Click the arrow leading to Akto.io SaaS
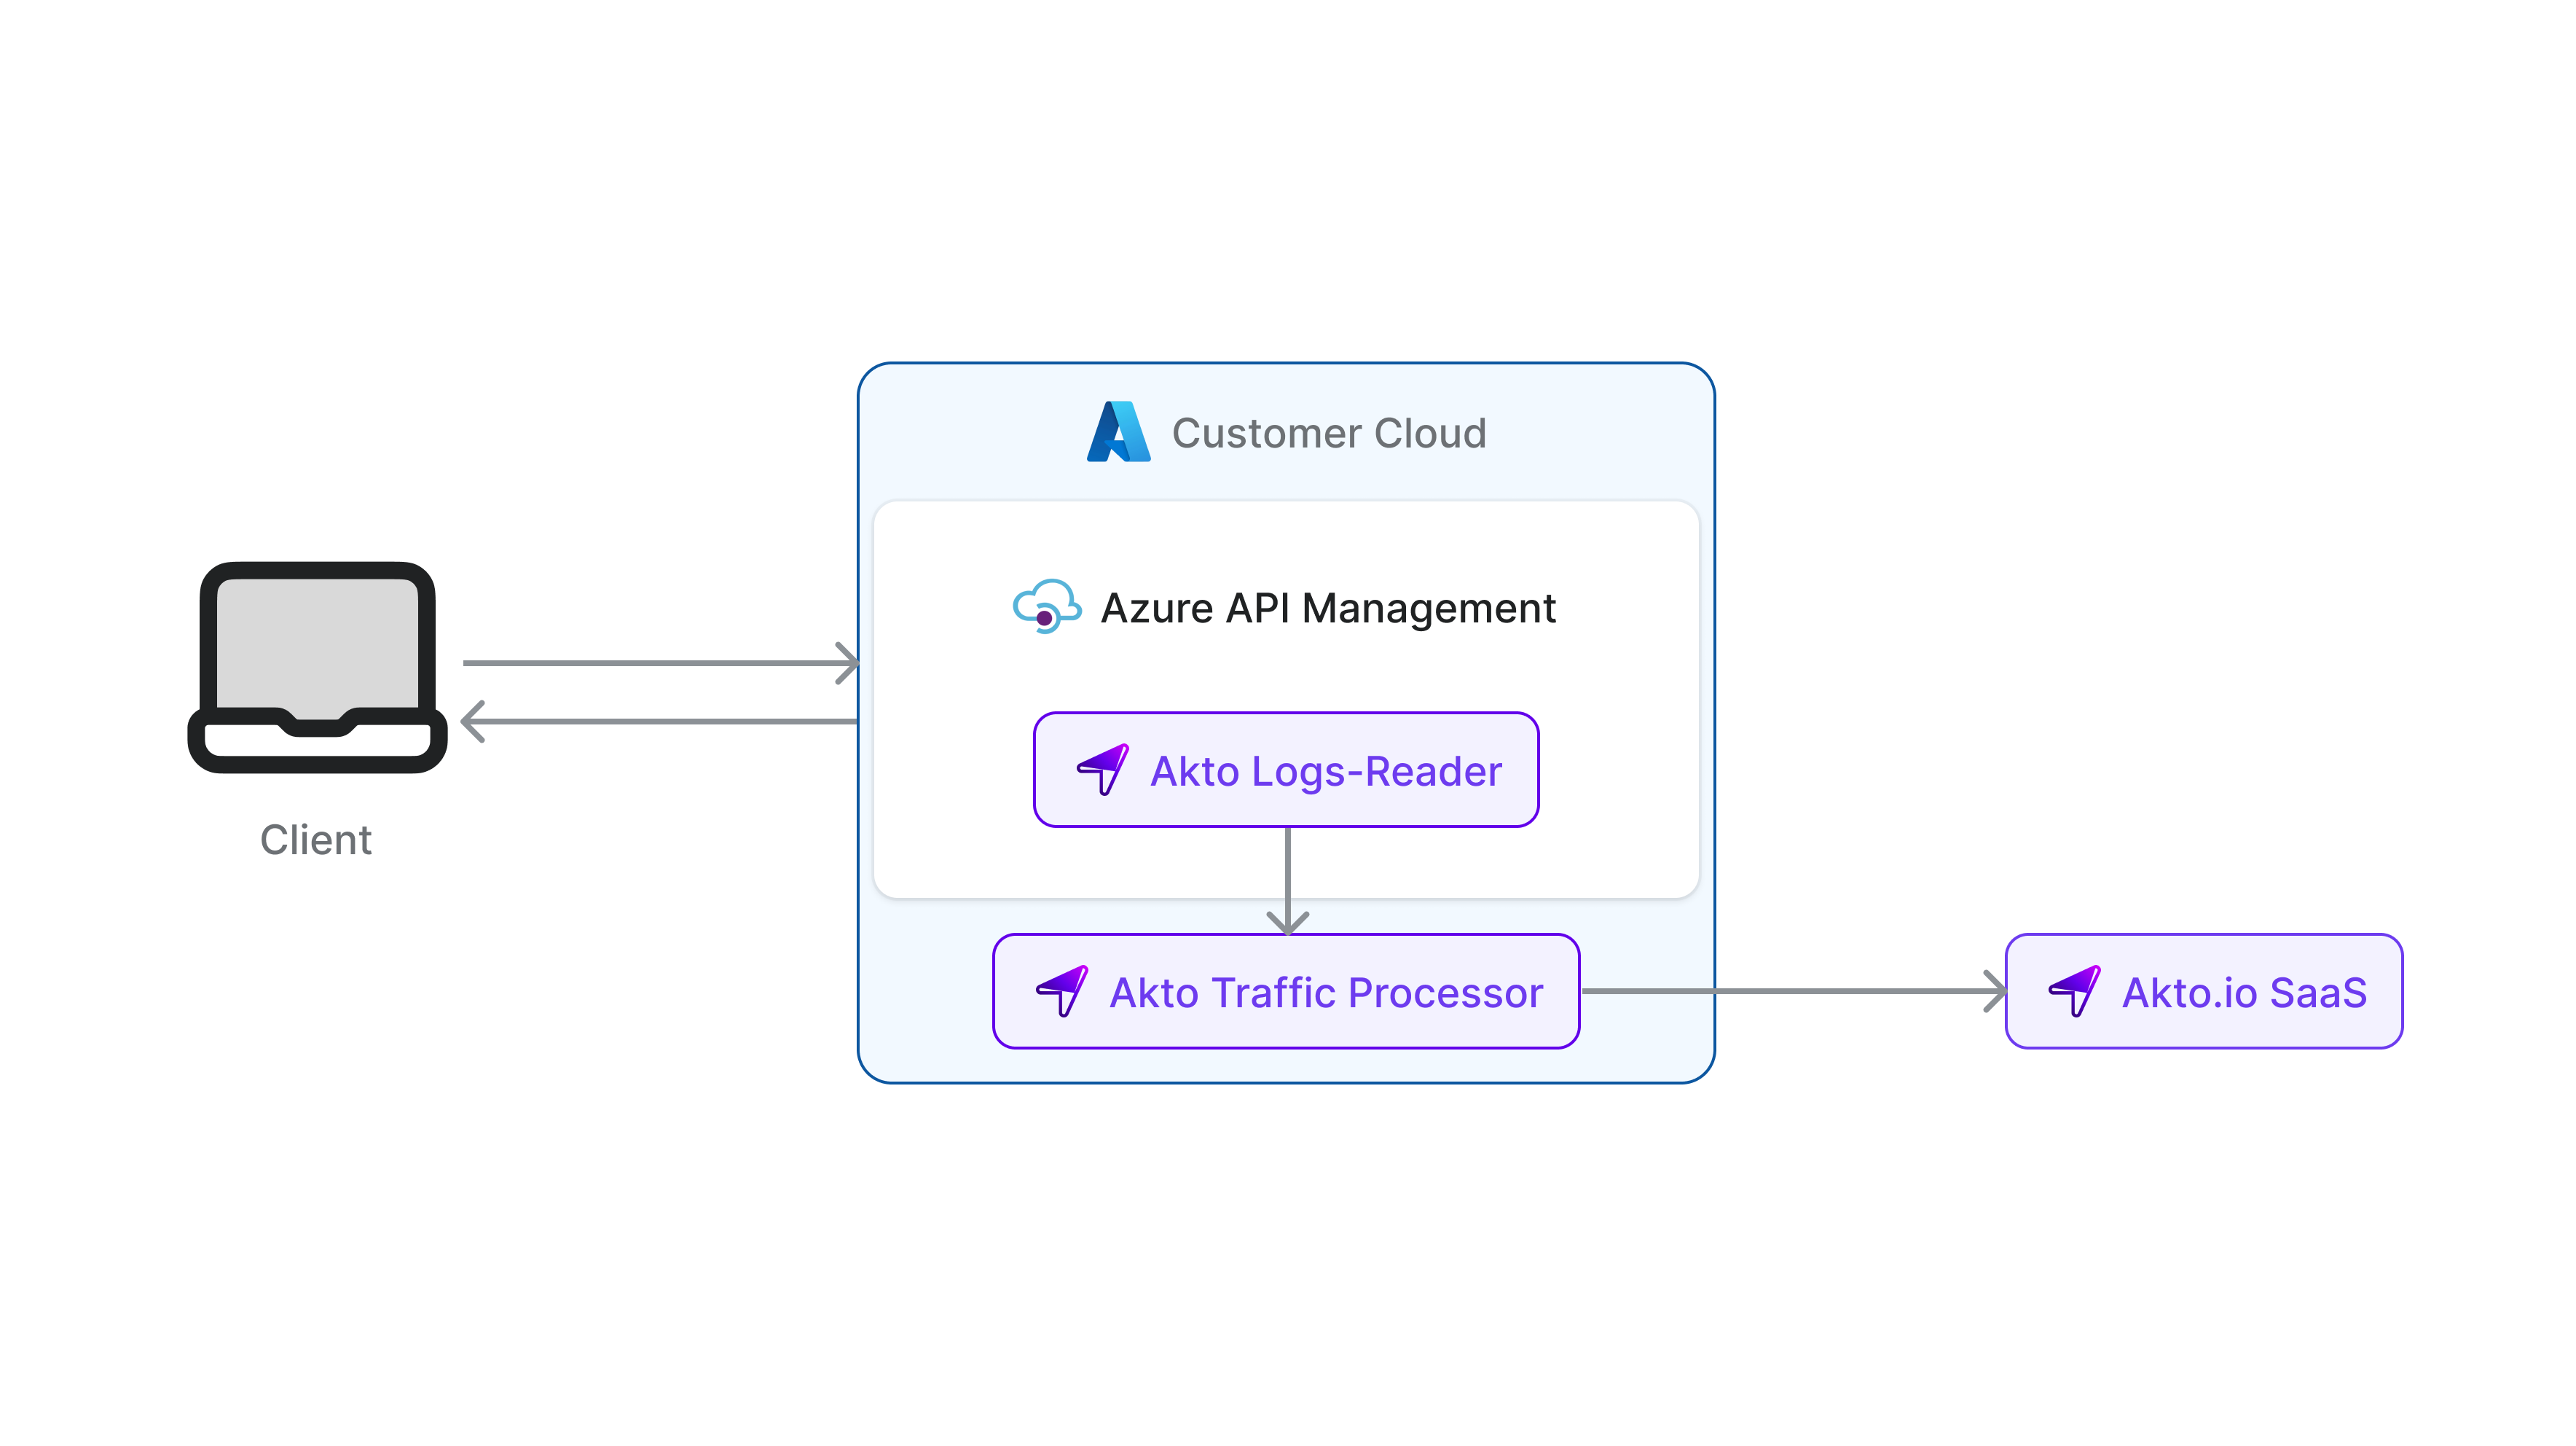Viewport: 2576px width, 1446px height. click(1795, 990)
